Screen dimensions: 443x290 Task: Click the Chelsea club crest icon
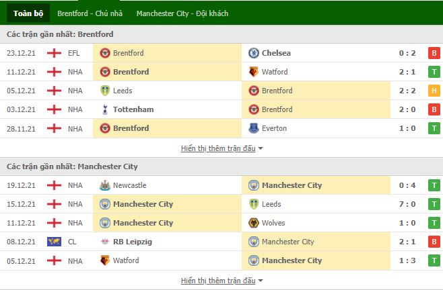coord(253,53)
